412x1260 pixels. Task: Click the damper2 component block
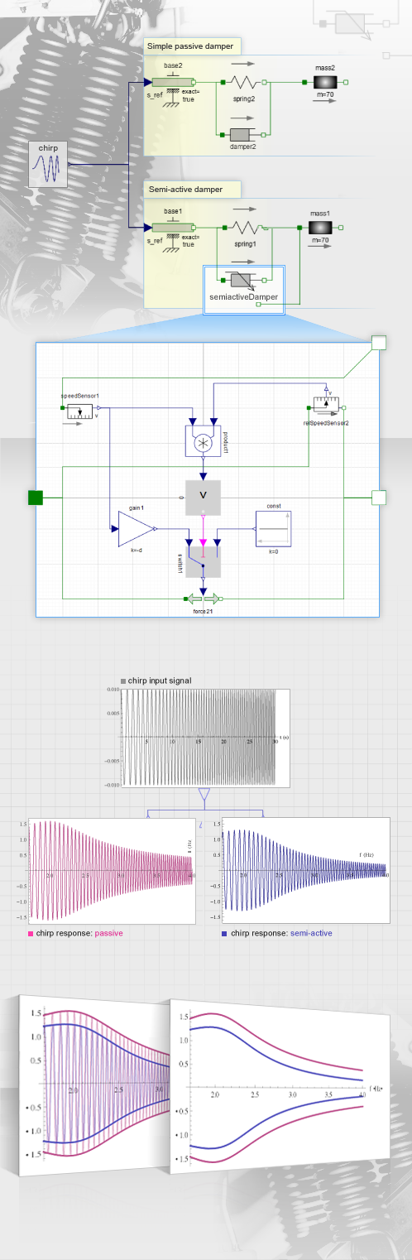tap(244, 134)
